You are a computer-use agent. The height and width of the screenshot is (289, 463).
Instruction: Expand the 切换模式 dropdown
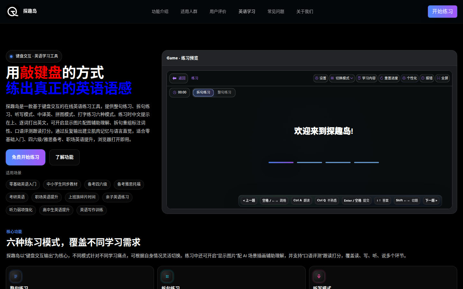(342, 78)
